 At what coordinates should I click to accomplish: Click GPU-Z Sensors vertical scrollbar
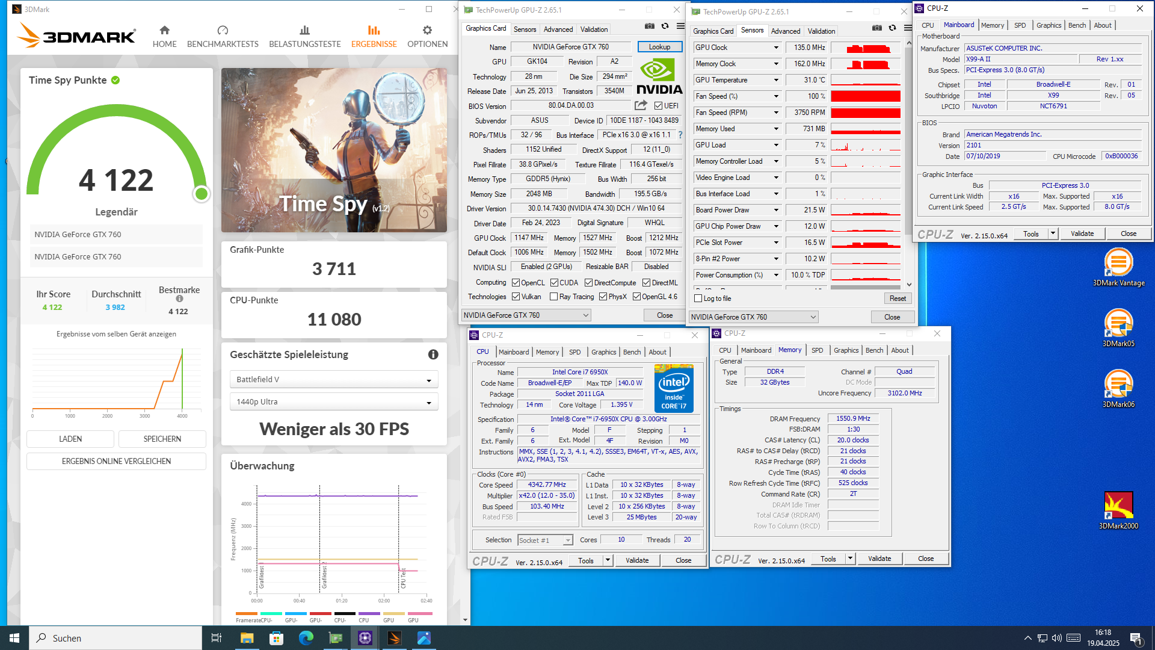coord(909,162)
